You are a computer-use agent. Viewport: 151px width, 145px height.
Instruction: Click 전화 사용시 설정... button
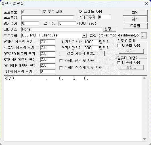point(82,53)
